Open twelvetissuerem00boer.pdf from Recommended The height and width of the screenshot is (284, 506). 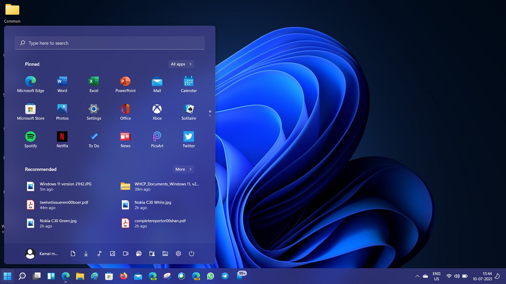[x=64, y=205]
